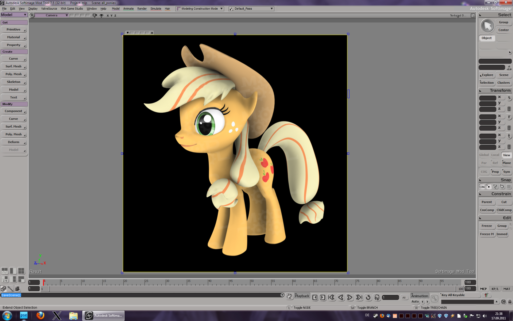Toggle the viewport eye visibility icon
Viewport: 513px width, 321px height.
pos(102,16)
